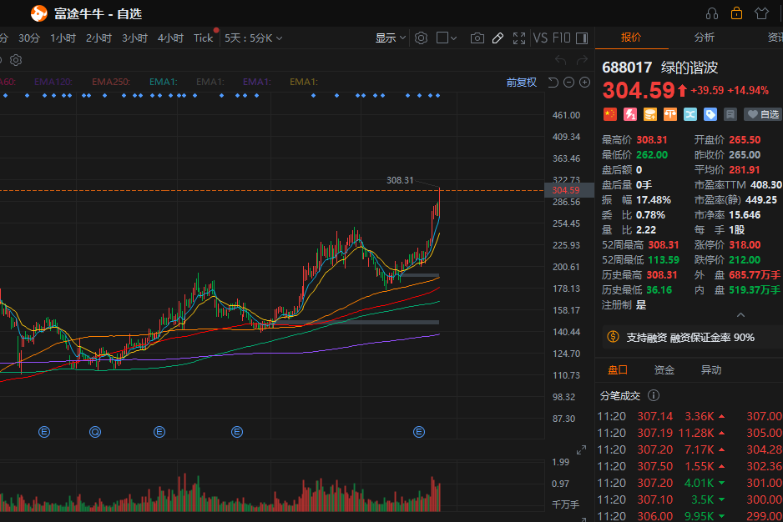Open the 5天:5分K period dropdown
The width and height of the screenshot is (783, 522).
point(253,38)
